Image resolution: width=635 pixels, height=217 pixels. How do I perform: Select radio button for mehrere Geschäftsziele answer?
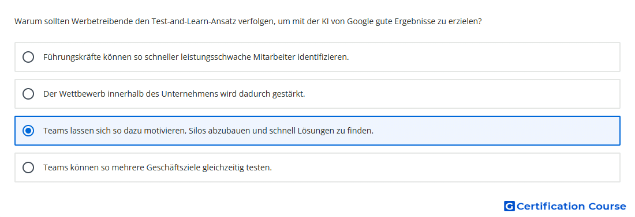(28, 167)
